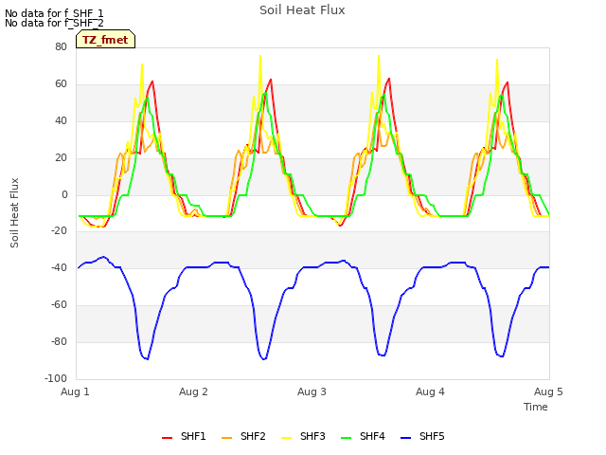Click the -80 y-axis tick label
This screenshot has height=455, width=606.
point(59,341)
